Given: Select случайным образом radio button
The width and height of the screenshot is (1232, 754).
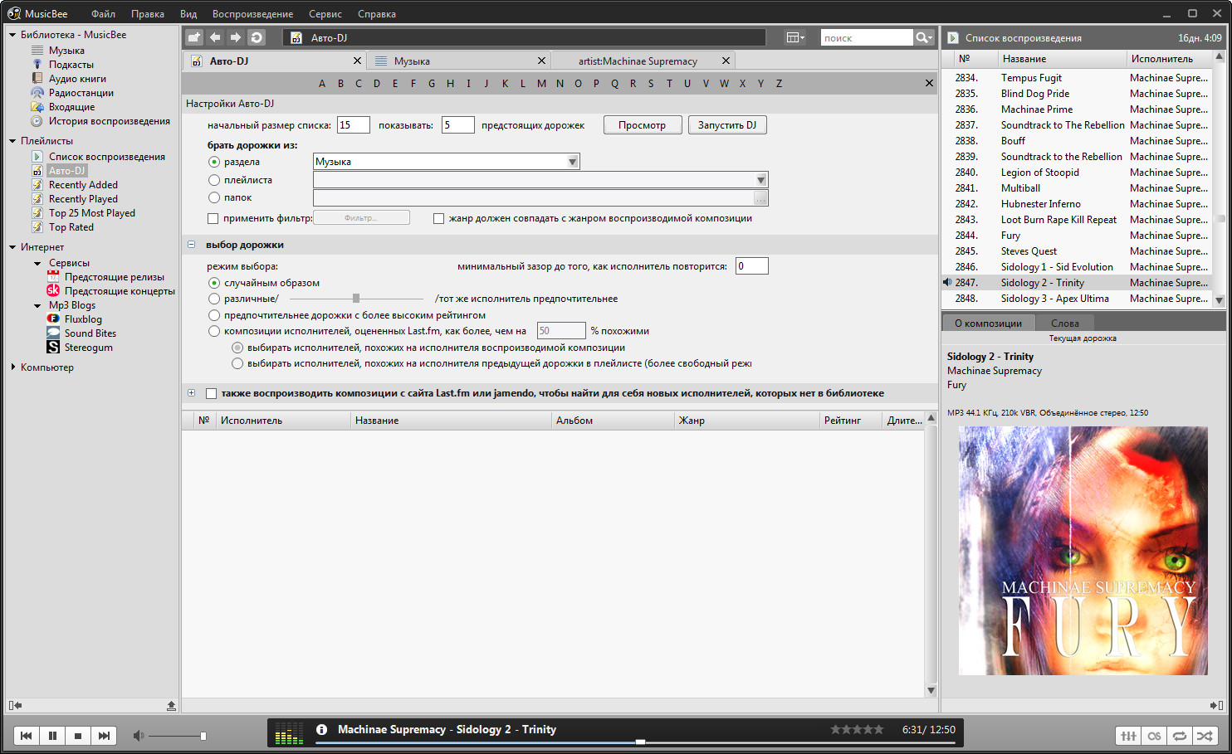Looking at the screenshot, I should click(x=214, y=283).
